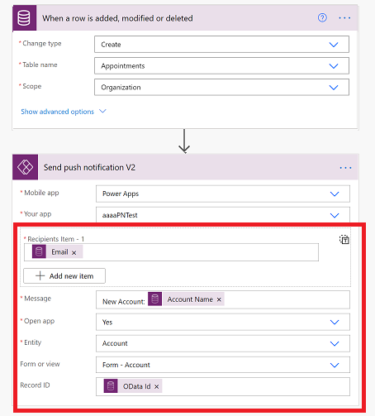Switch Recipients to input entire array icon
This screenshot has height=416, width=375.
point(344,239)
